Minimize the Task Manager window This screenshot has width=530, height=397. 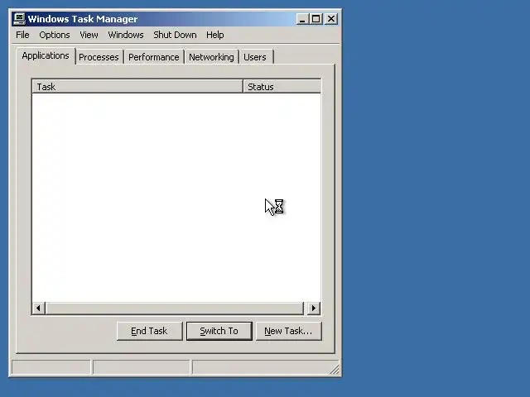click(x=302, y=19)
